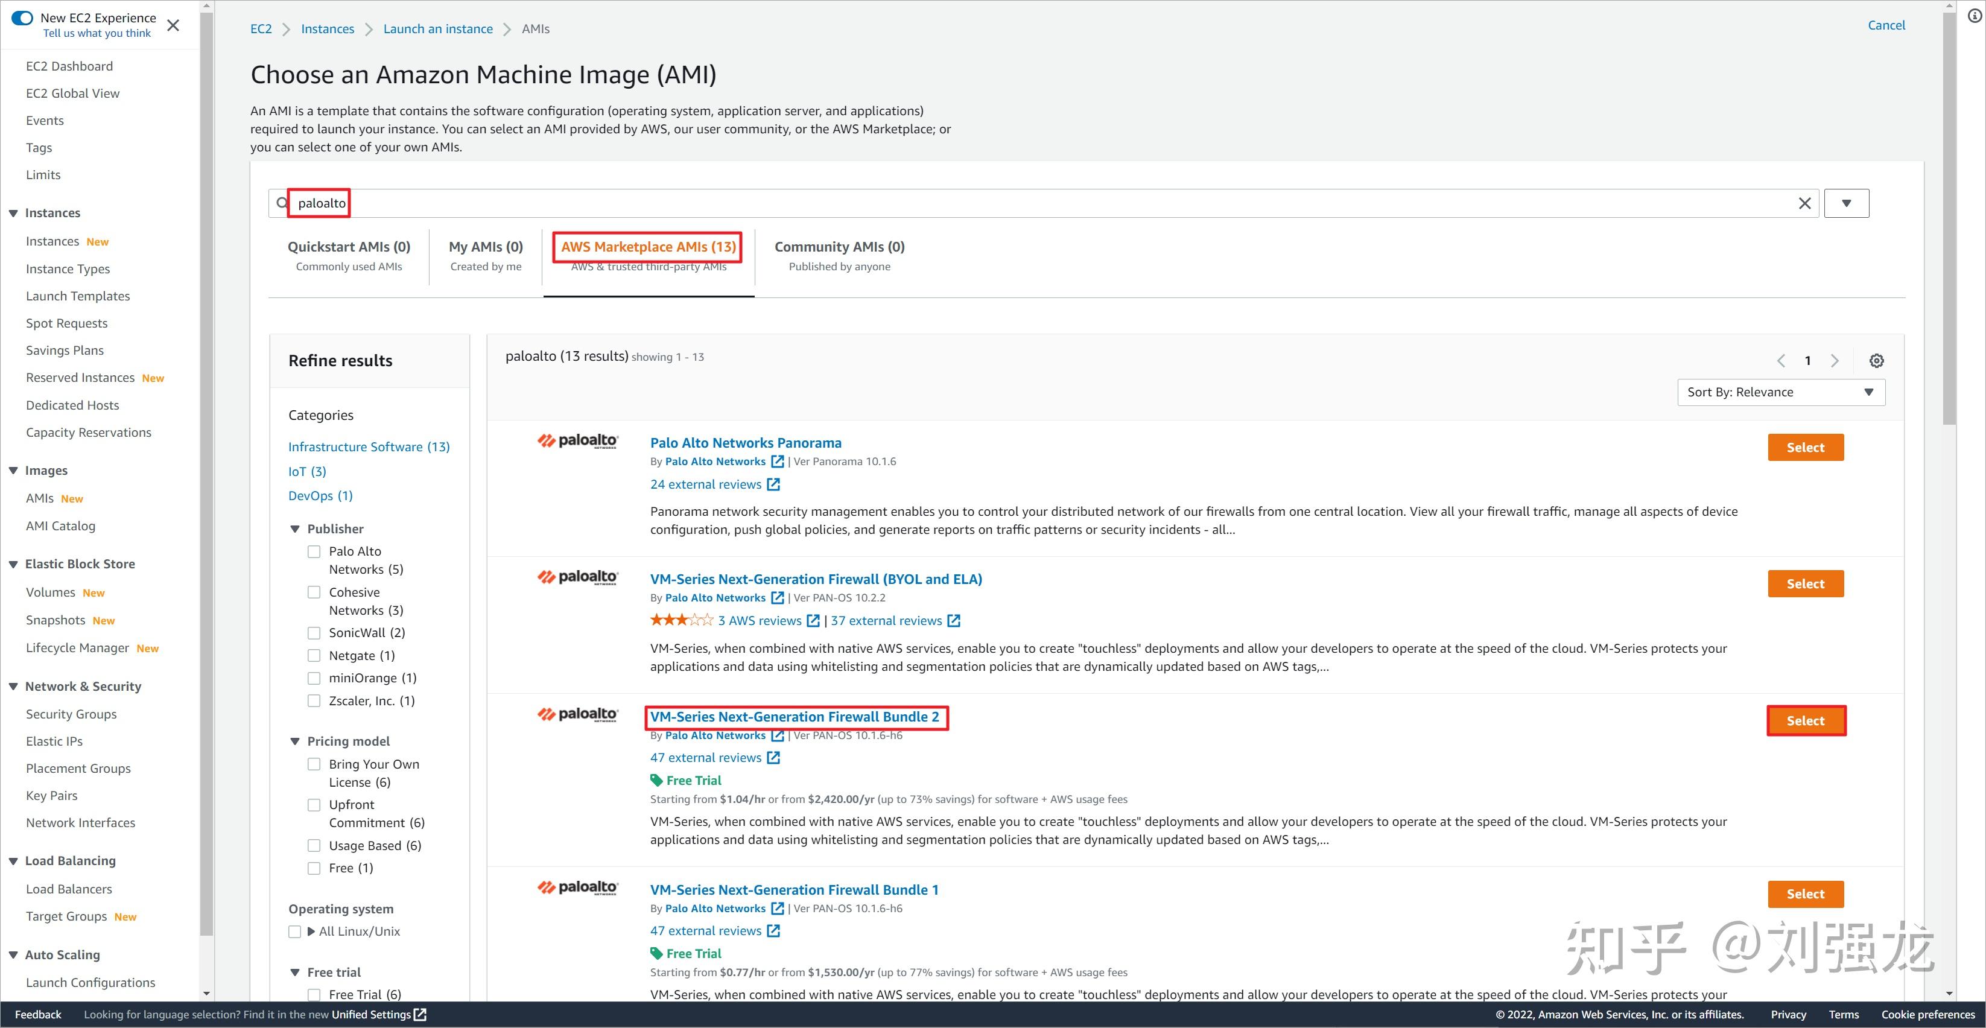Viewport: 1986px width, 1028px height.
Task: Tick the SonicWall publisher checkbox
Action: (x=314, y=633)
